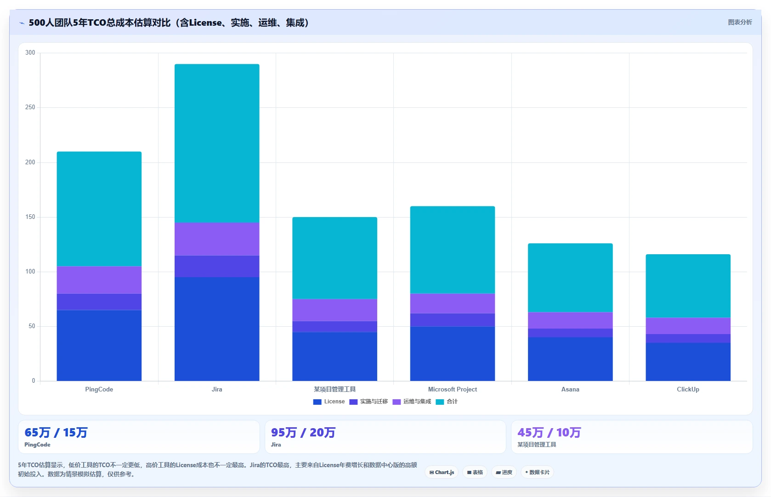Click the PingCode axis label
Viewport: 771px width, 497px height.
coord(99,389)
